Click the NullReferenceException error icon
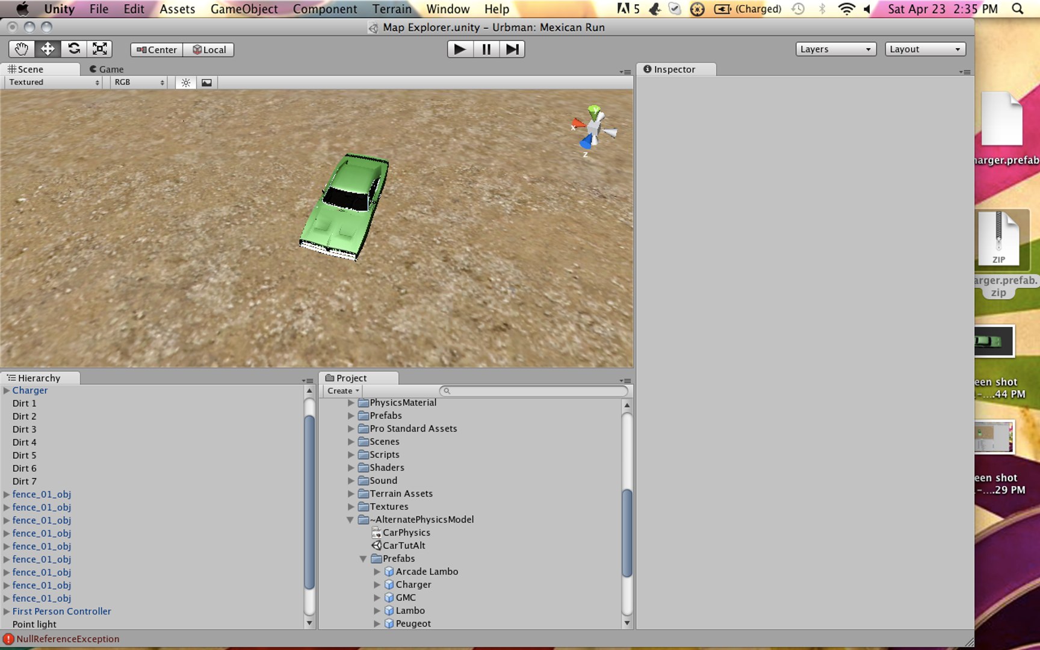Screen dimensions: 1040x650 [8, 639]
